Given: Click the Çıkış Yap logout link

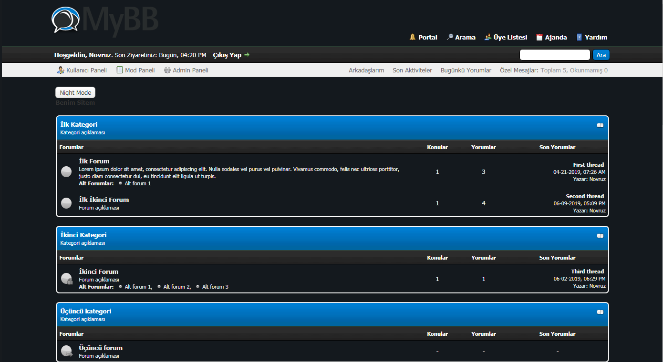Looking at the screenshot, I should tap(227, 55).
